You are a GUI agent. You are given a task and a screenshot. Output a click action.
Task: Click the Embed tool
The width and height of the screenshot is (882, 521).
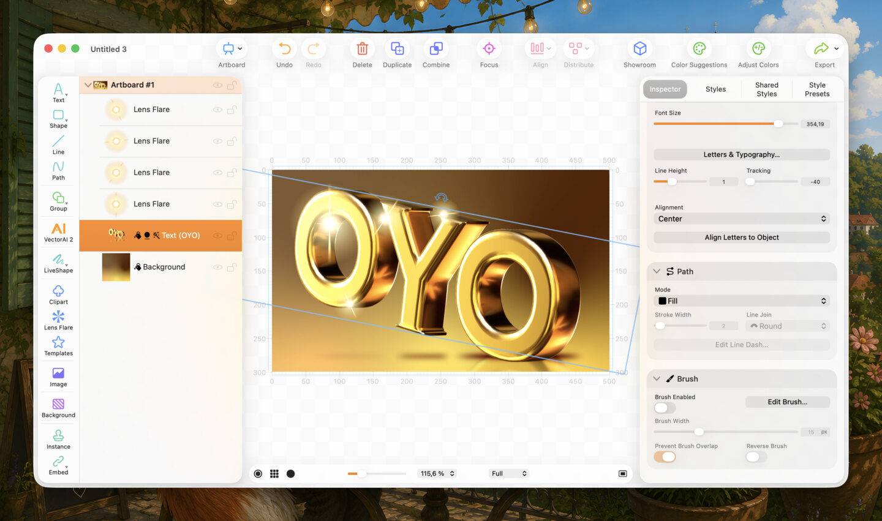coord(58,465)
